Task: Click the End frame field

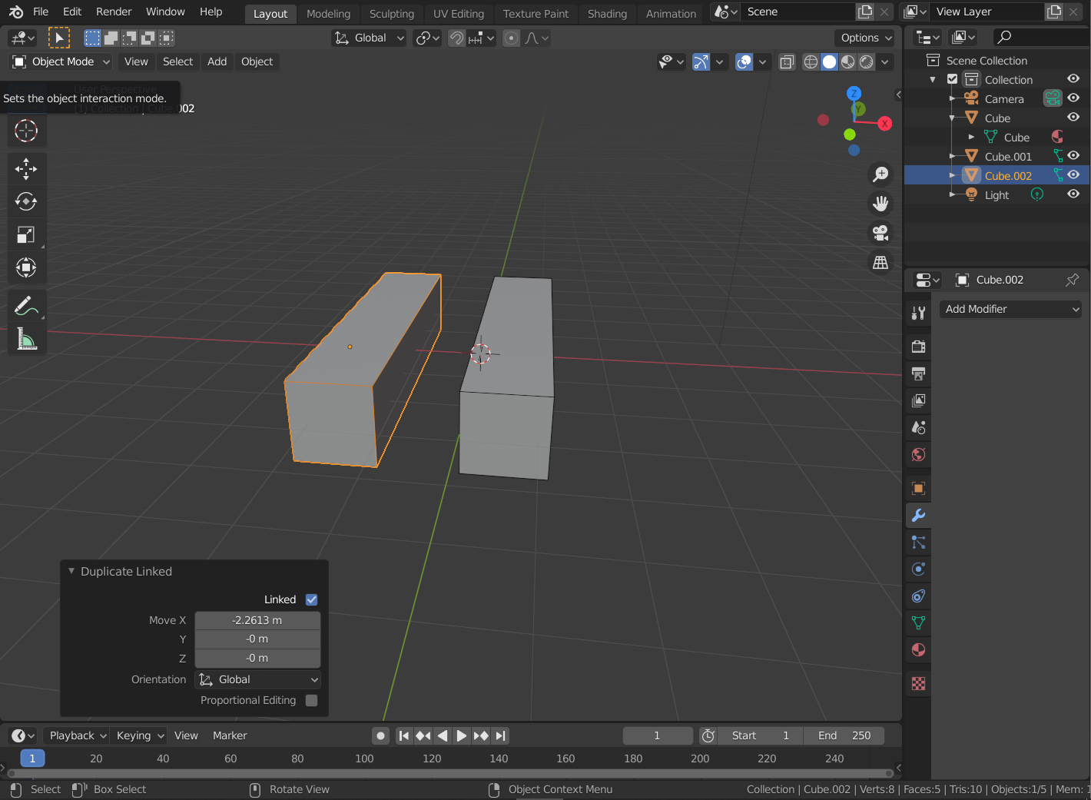Action: click(x=844, y=735)
